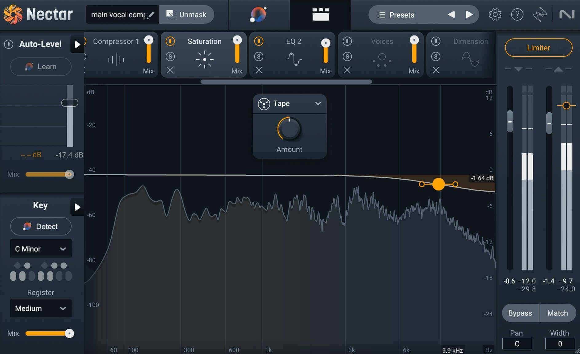Solo the Dimension module
The height and width of the screenshot is (354, 580).
tap(436, 56)
